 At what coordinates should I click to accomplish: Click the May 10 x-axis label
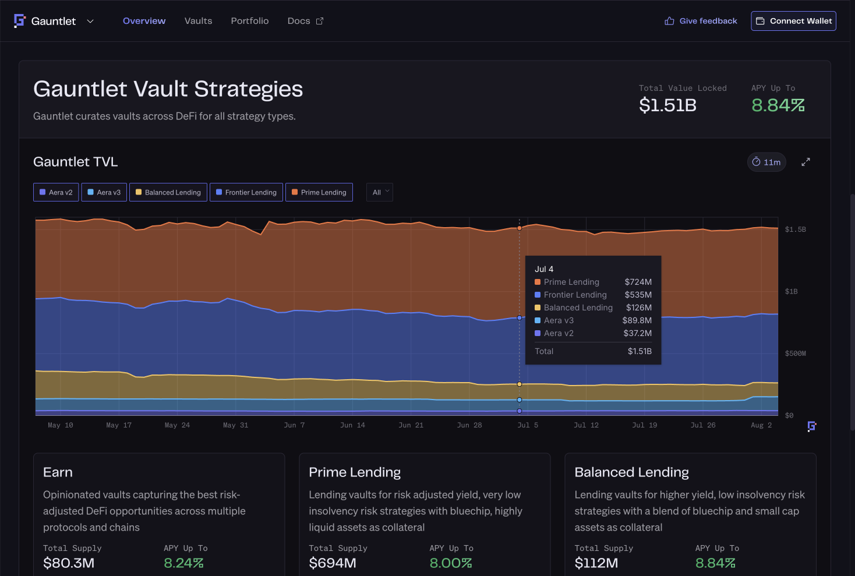coord(61,425)
